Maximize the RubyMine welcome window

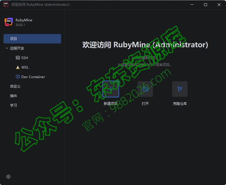206,5
